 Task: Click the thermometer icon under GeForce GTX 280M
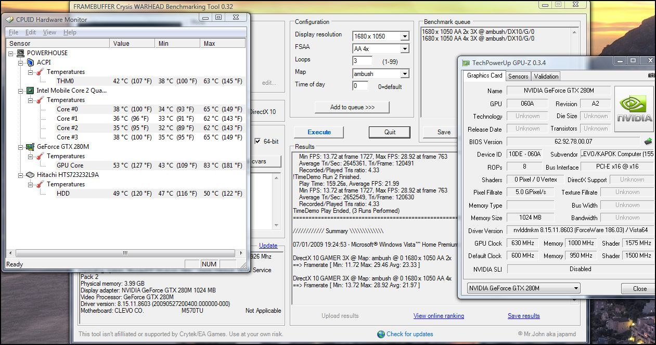40,156
